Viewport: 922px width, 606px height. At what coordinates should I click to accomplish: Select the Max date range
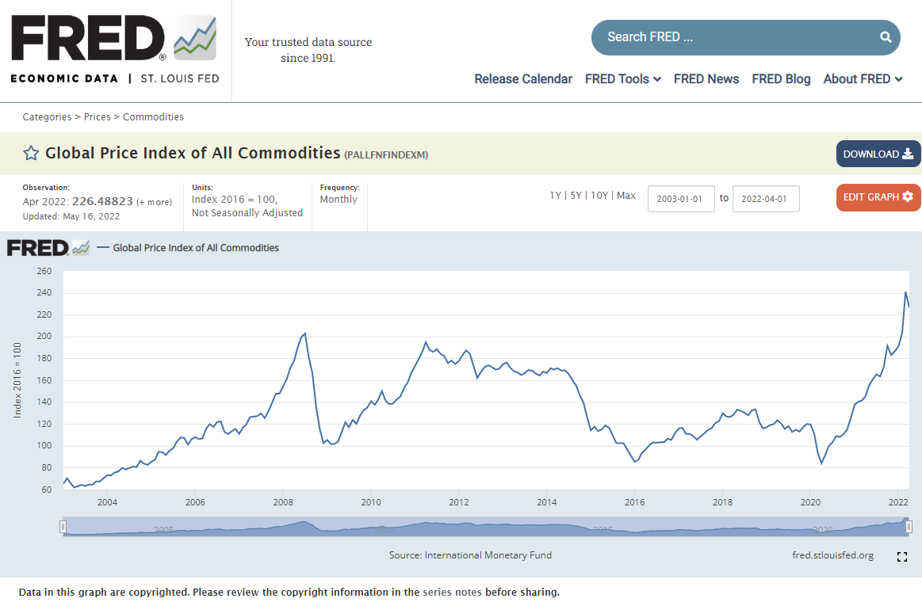[x=626, y=195]
